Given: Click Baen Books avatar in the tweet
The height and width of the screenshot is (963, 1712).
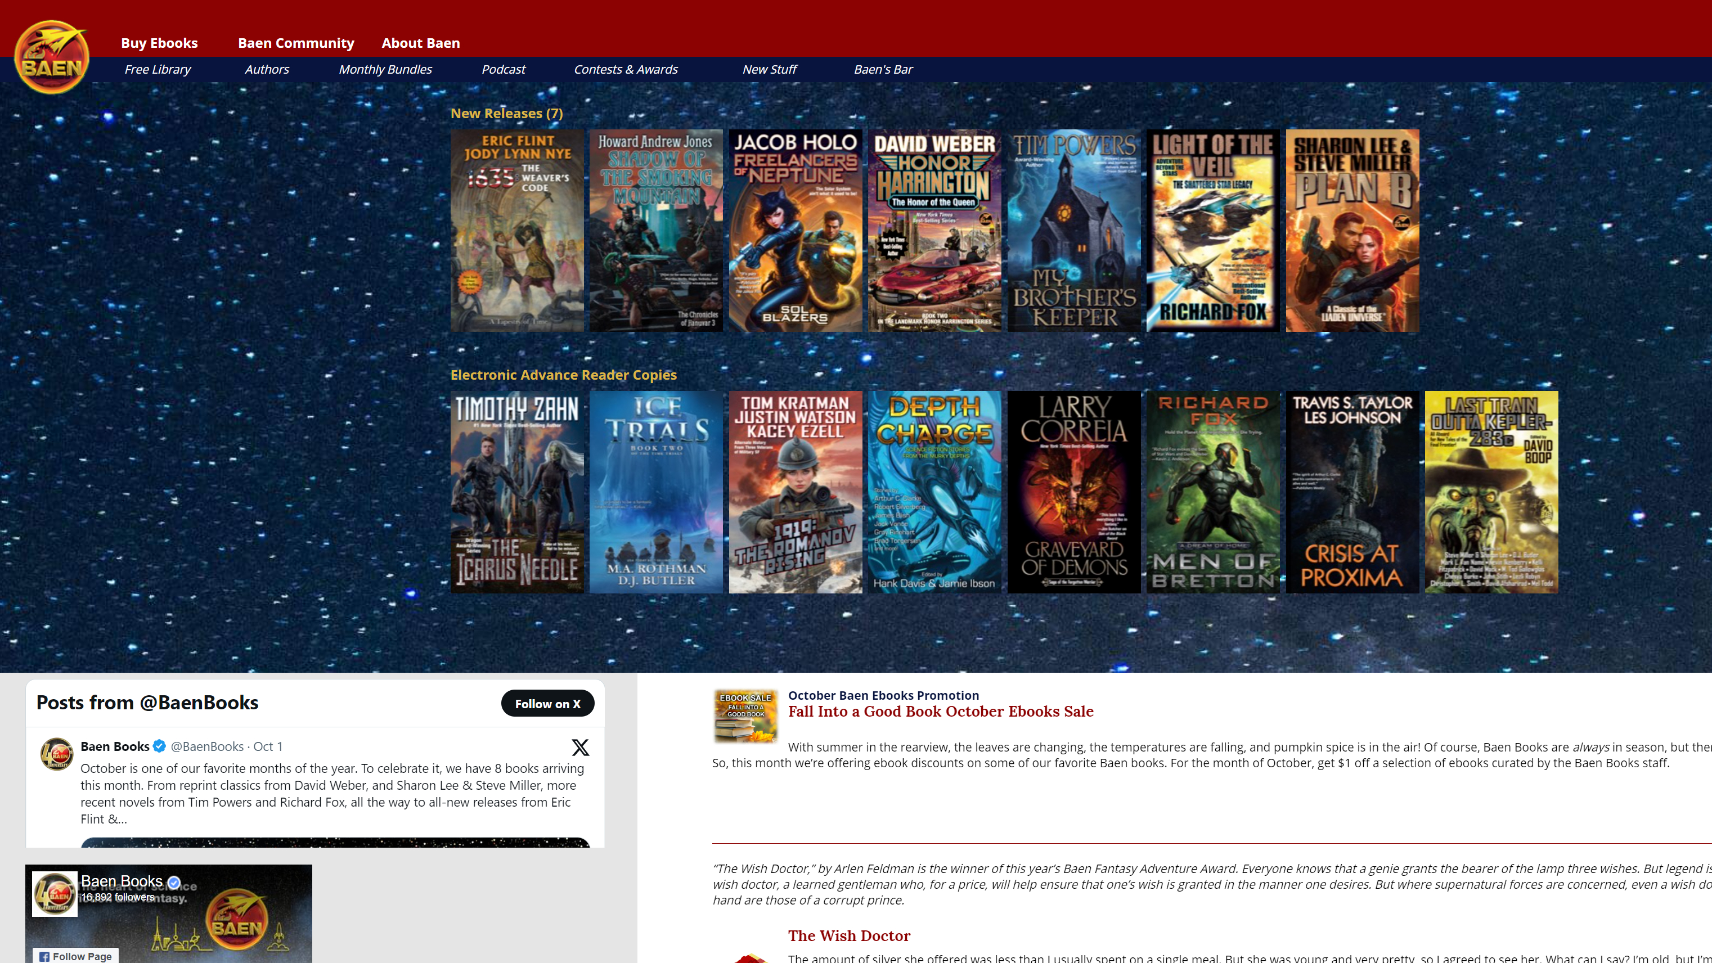Looking at the screenshot, I should (x=56, y=754).
